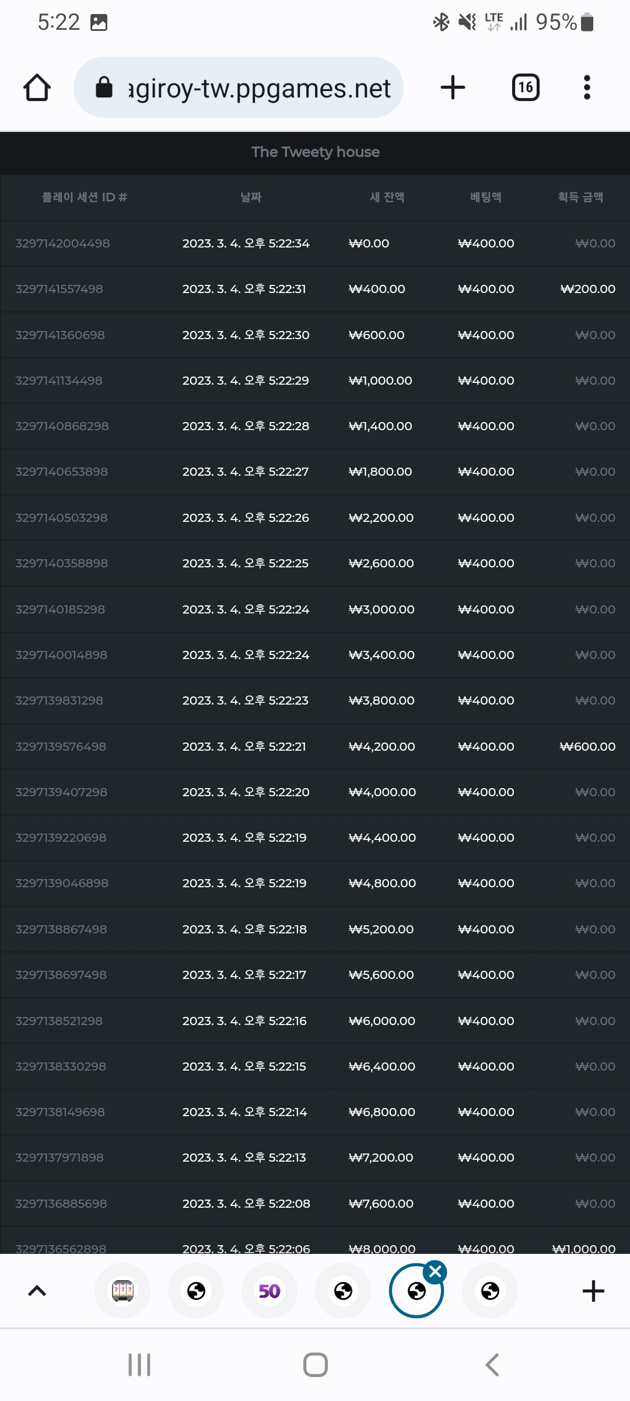The image size is (630, 1401).
Task: Switch to the purple 50 tab
Action: point(269,1291)
